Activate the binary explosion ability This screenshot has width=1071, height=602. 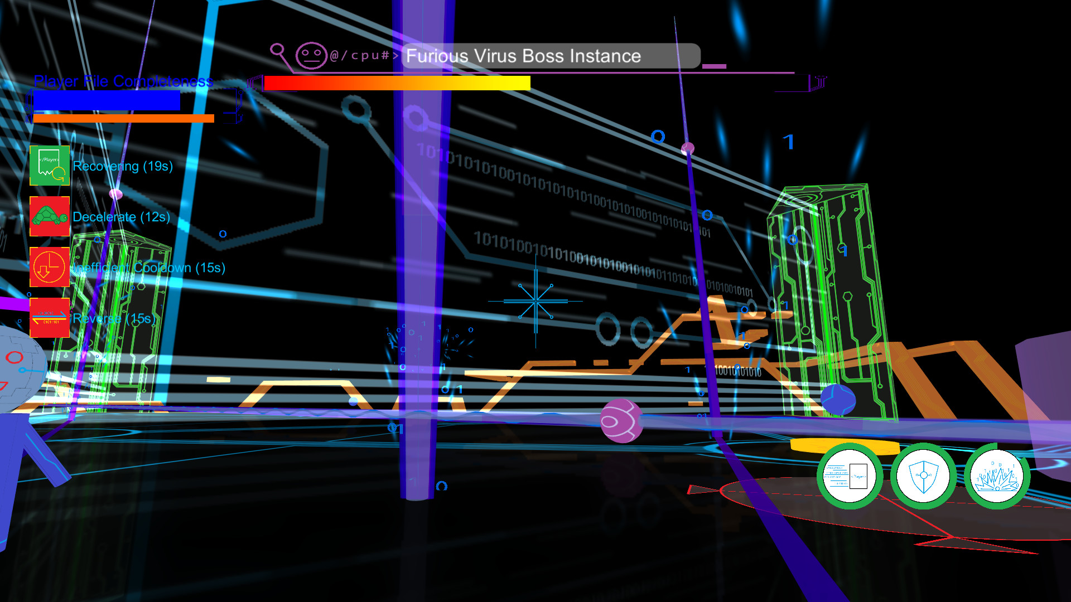pos(998,475)
